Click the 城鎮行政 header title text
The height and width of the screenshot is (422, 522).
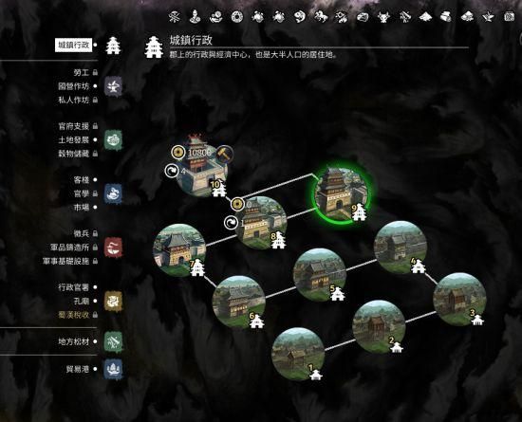click(191, 40)
